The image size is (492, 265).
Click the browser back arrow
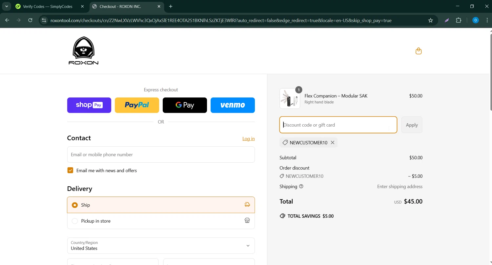[7, 20]
